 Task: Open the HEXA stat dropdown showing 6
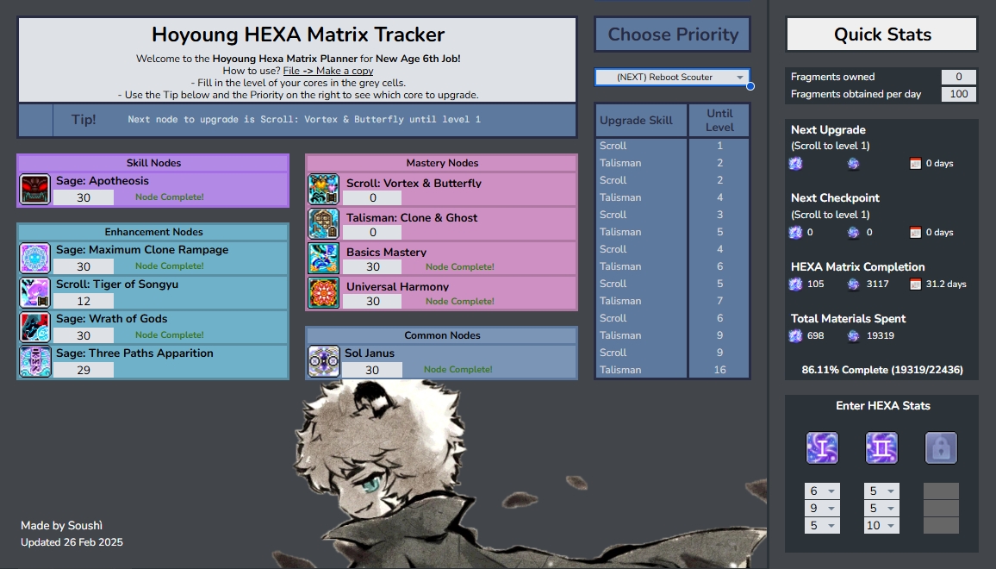pos(822,491)
